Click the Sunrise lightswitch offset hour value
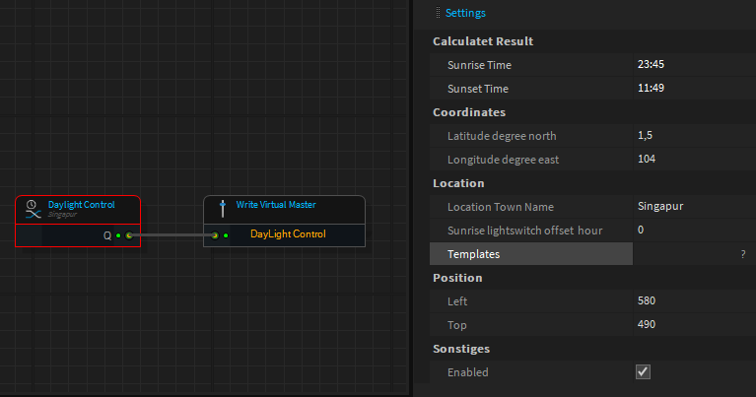Image resolution: width=756 pixels, height=397 pixels. point(690,231)
